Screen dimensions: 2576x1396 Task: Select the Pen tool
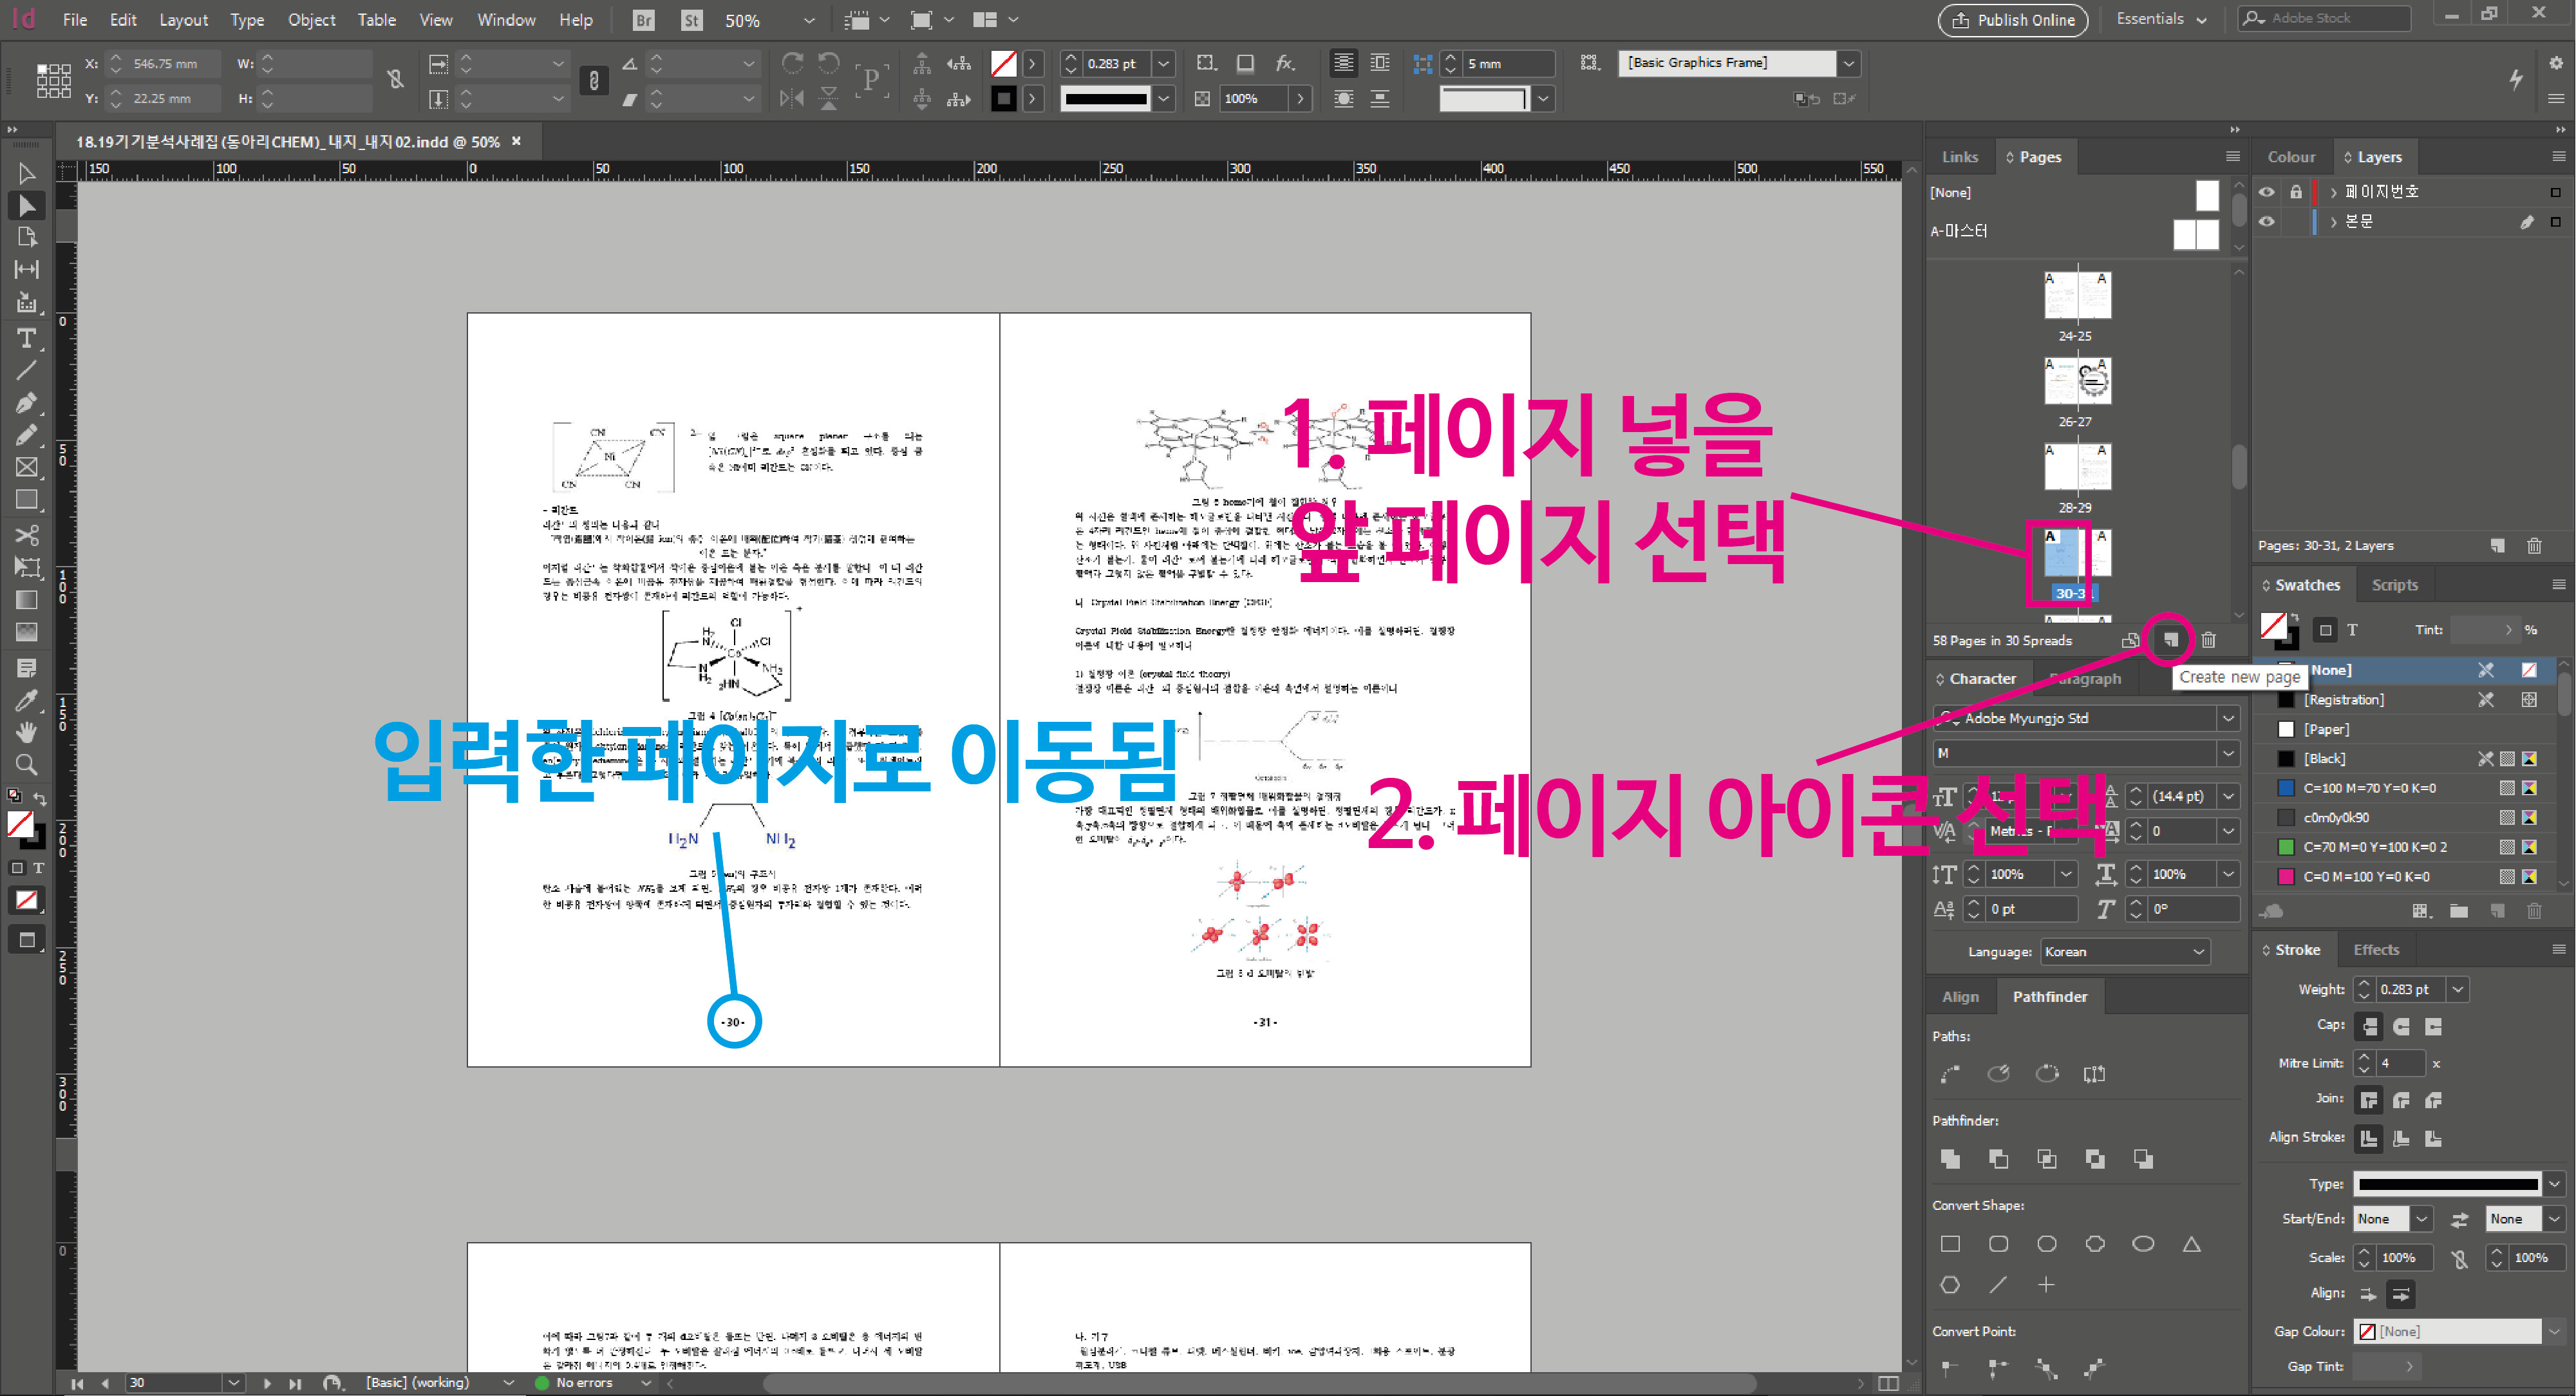[x=26, y=403]
